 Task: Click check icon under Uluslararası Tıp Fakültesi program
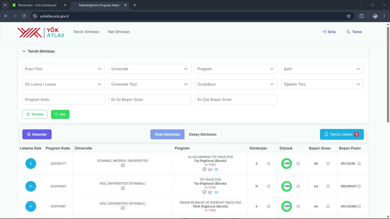click(204, 169)
